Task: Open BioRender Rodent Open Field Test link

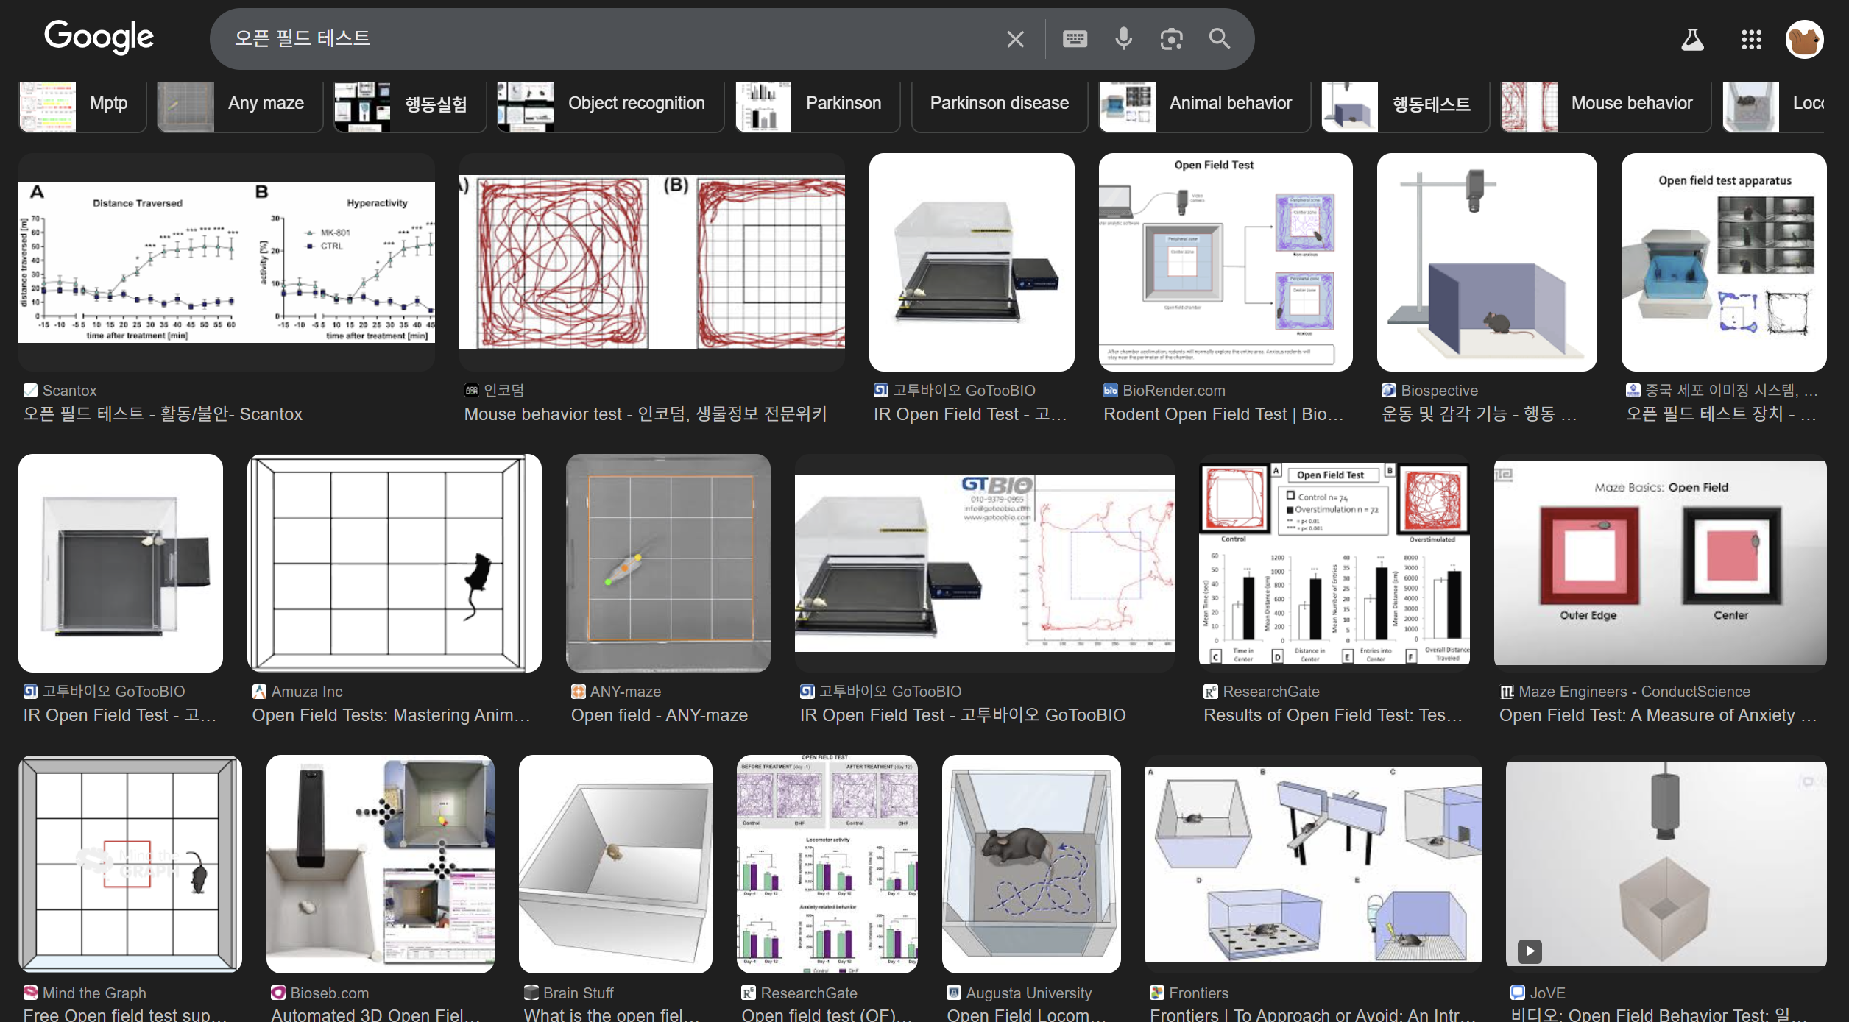Action: tap(1223, 414)
